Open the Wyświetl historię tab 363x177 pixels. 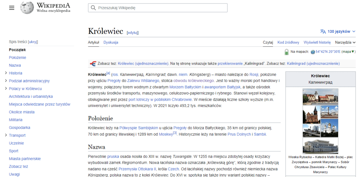pos(317,42)
